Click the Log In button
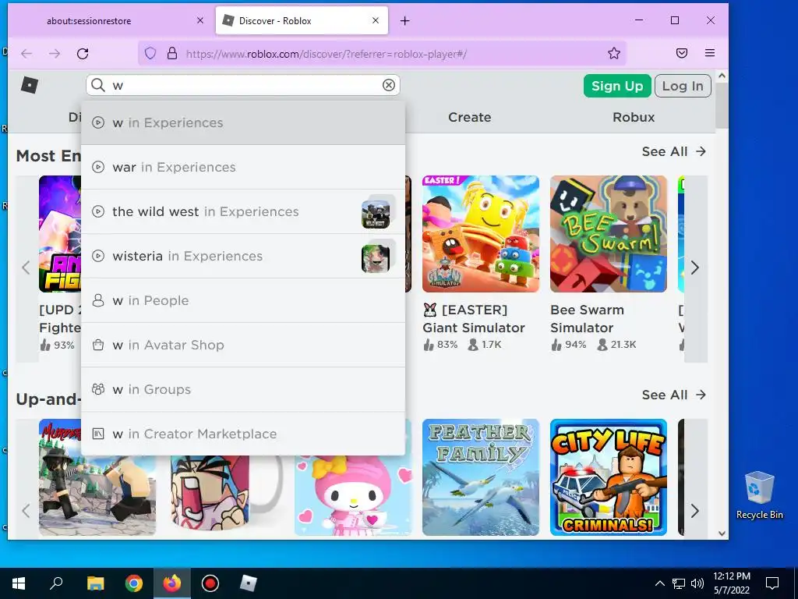Screen dimensions: 798x599 683,86
